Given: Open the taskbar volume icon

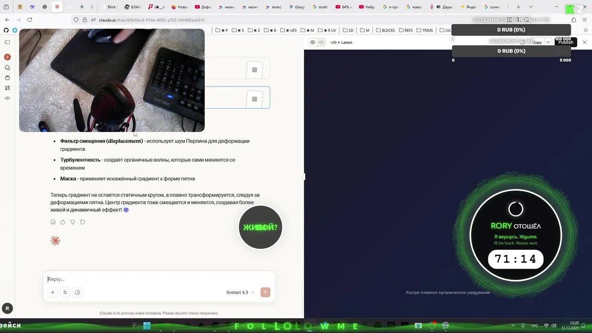Looking at the screenshot, I should 554,326.
